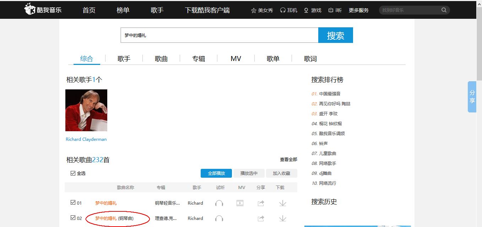
Task: Open album 钢琴轻音乐... for song 01
Action: pyautogui.click(x=168, y=203)
